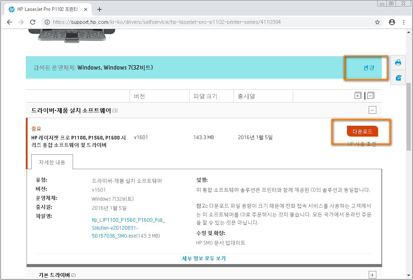
Task: Click the 143.3 MB file size cell
Action: (204, 137)
